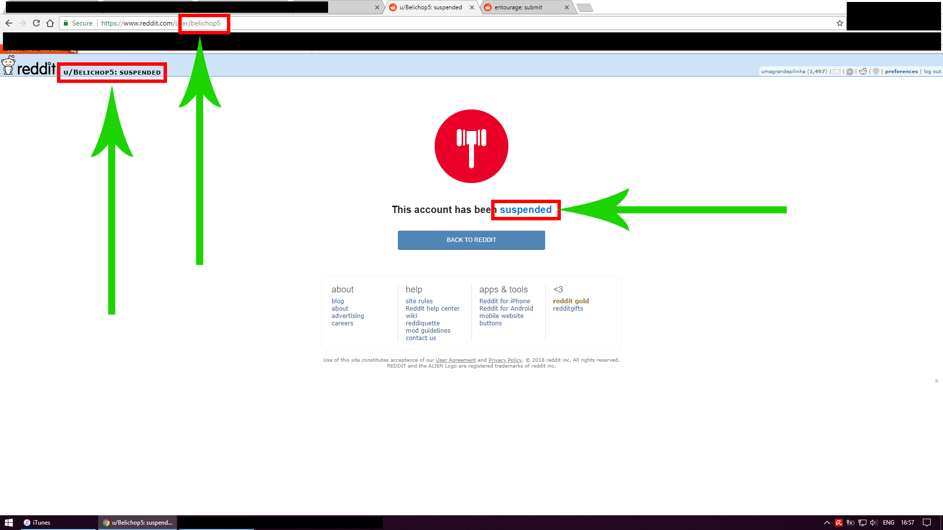Click the BACK TO REDDIT button
This screenshot has height=530, width=943.
[471, 240]
